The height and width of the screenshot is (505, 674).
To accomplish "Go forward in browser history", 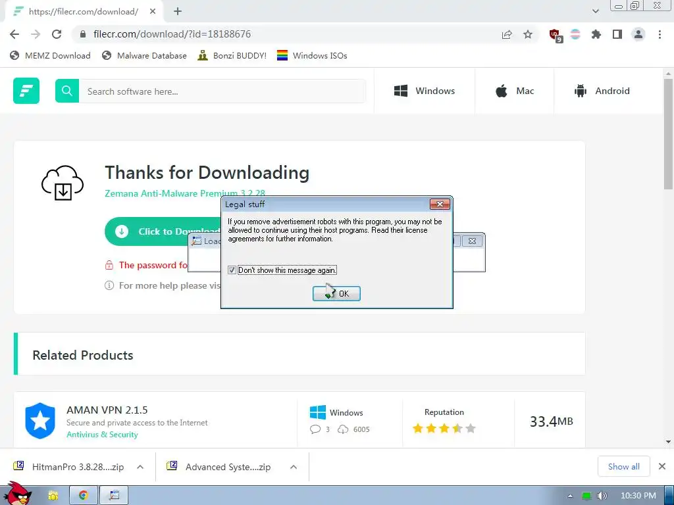I will [x=36, y=34].
